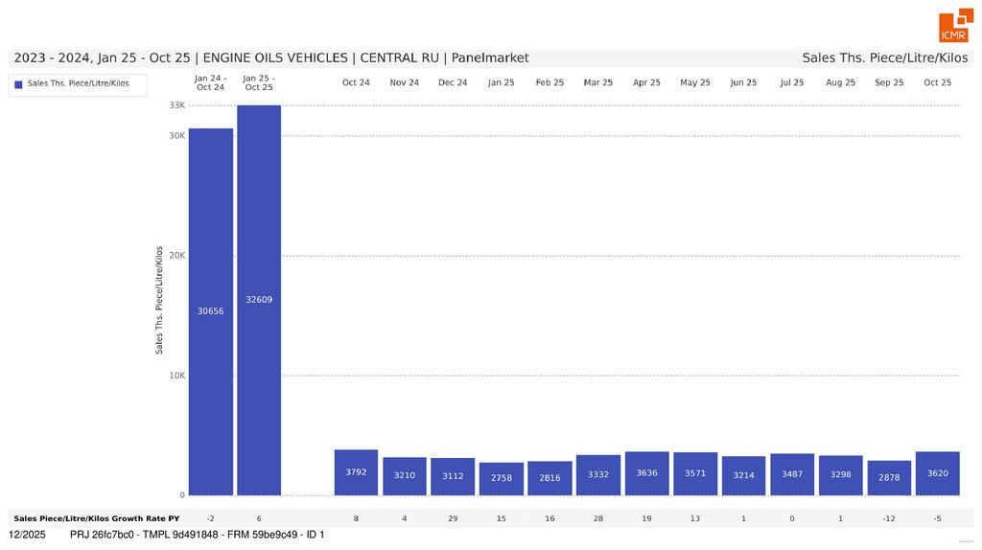Select the Nov 24 bar labeled 3210
982x550 pixels.
405,475
